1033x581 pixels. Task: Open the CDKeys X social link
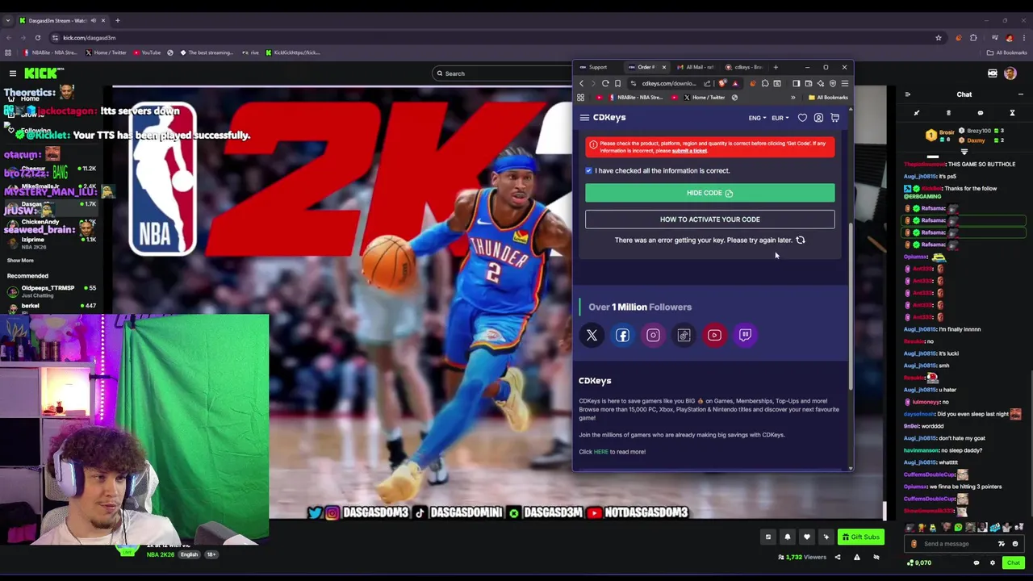[592, 335]
